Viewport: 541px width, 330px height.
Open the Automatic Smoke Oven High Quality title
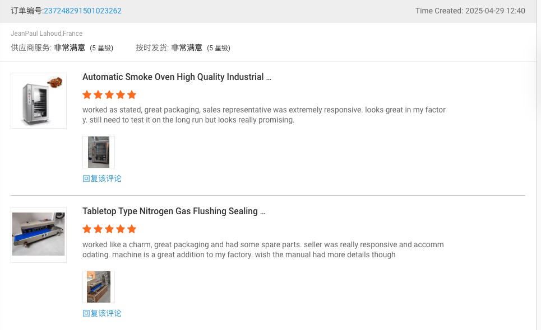[177, 77]
